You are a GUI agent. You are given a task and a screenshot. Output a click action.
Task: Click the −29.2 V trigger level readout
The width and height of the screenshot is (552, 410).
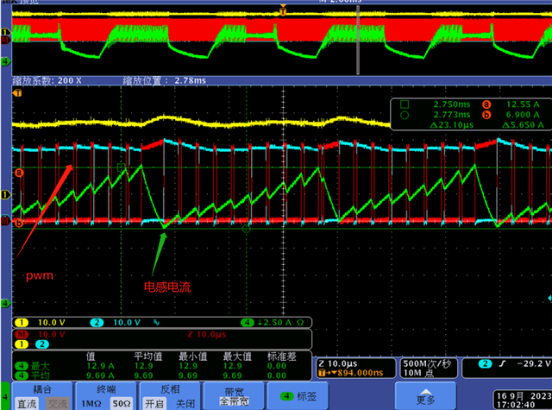click(533, 364)
